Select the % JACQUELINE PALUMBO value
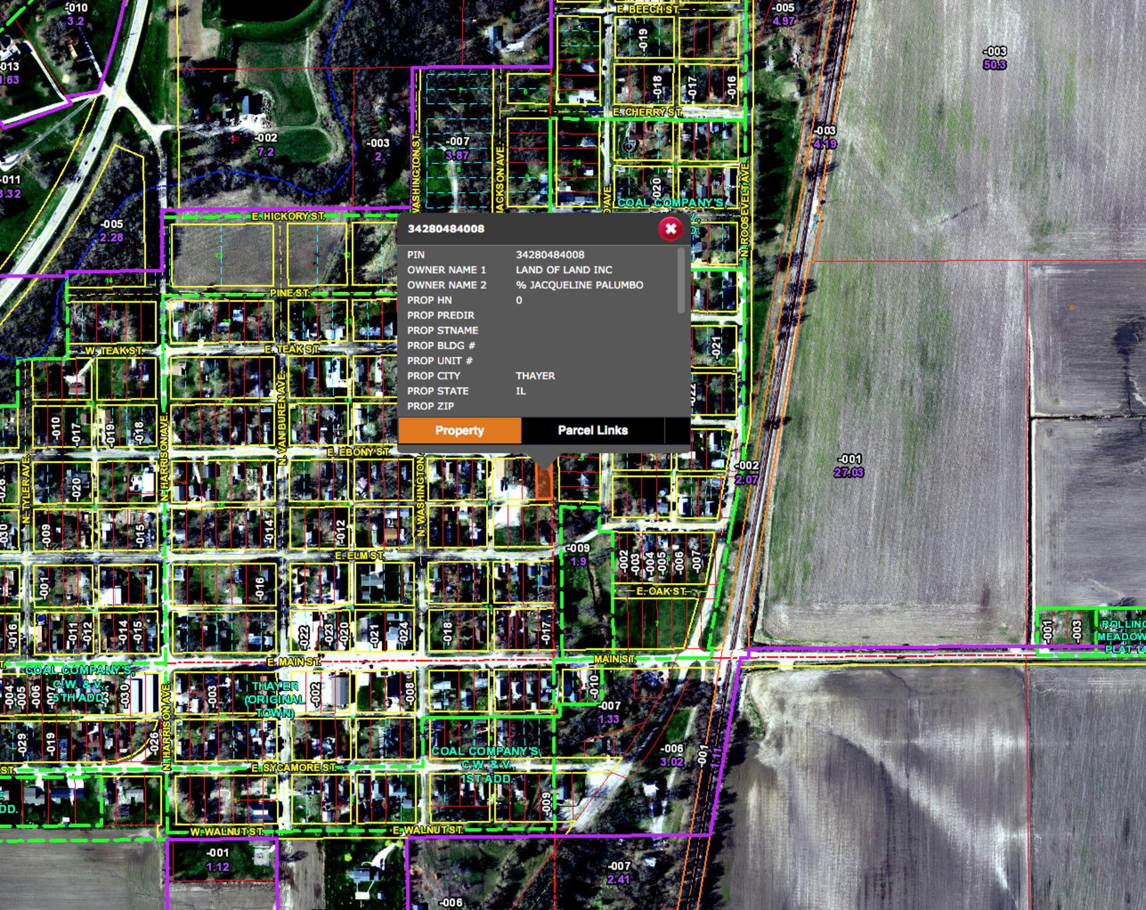This screenshot has height=910, width=1146. [580, 285]
